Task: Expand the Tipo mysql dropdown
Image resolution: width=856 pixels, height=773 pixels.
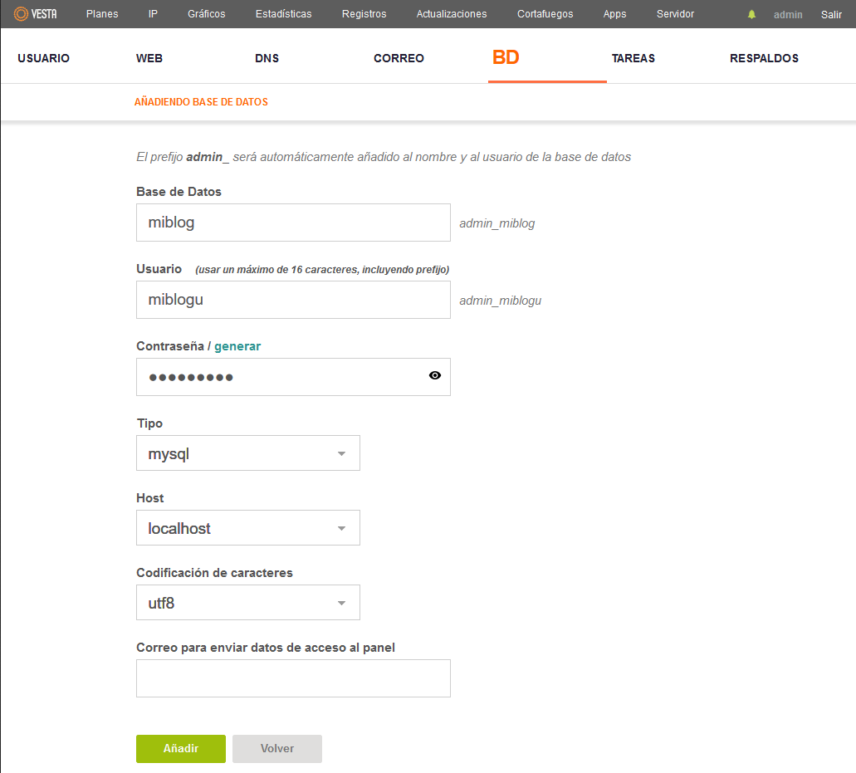Action: 248,453
